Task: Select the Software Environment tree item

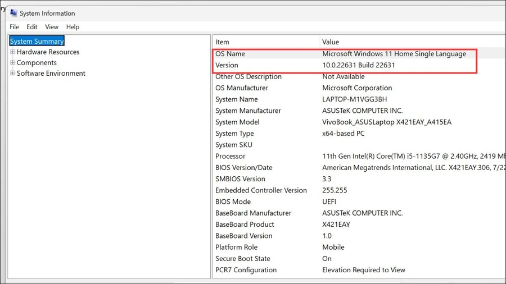Action: (51, 73)
